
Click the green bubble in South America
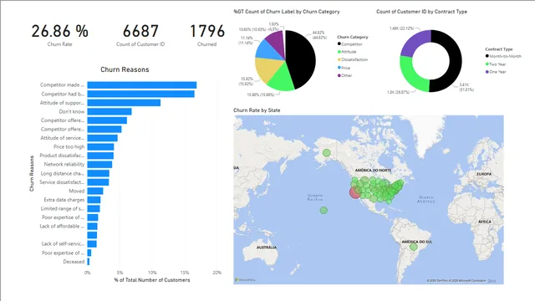pyautogui.click(x=414, y=247)
